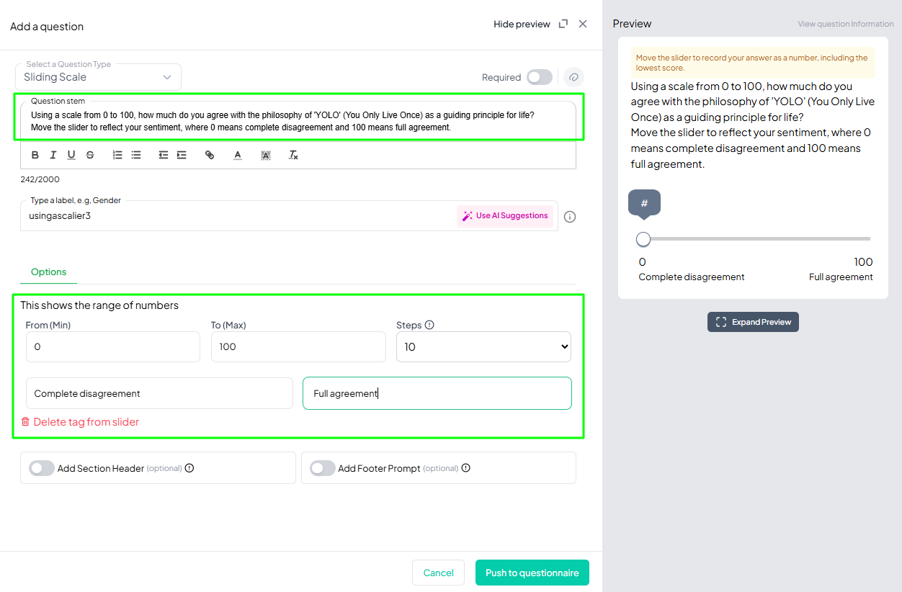Screen dimensions: 902x592
Task: Insert a numbered list
Action: (117, 155)
